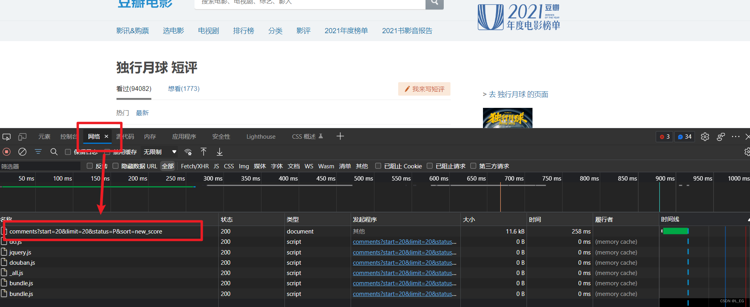Sort by the 大小 column header

tap(493, 219)
